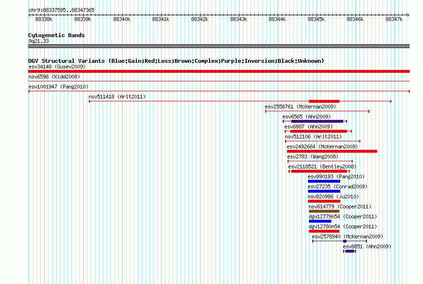This screenshot has width=423, height=284.
Task: Open the nsv512106 (Arlt2011) label
Action: pyautogui.click(x=314, y=137)
